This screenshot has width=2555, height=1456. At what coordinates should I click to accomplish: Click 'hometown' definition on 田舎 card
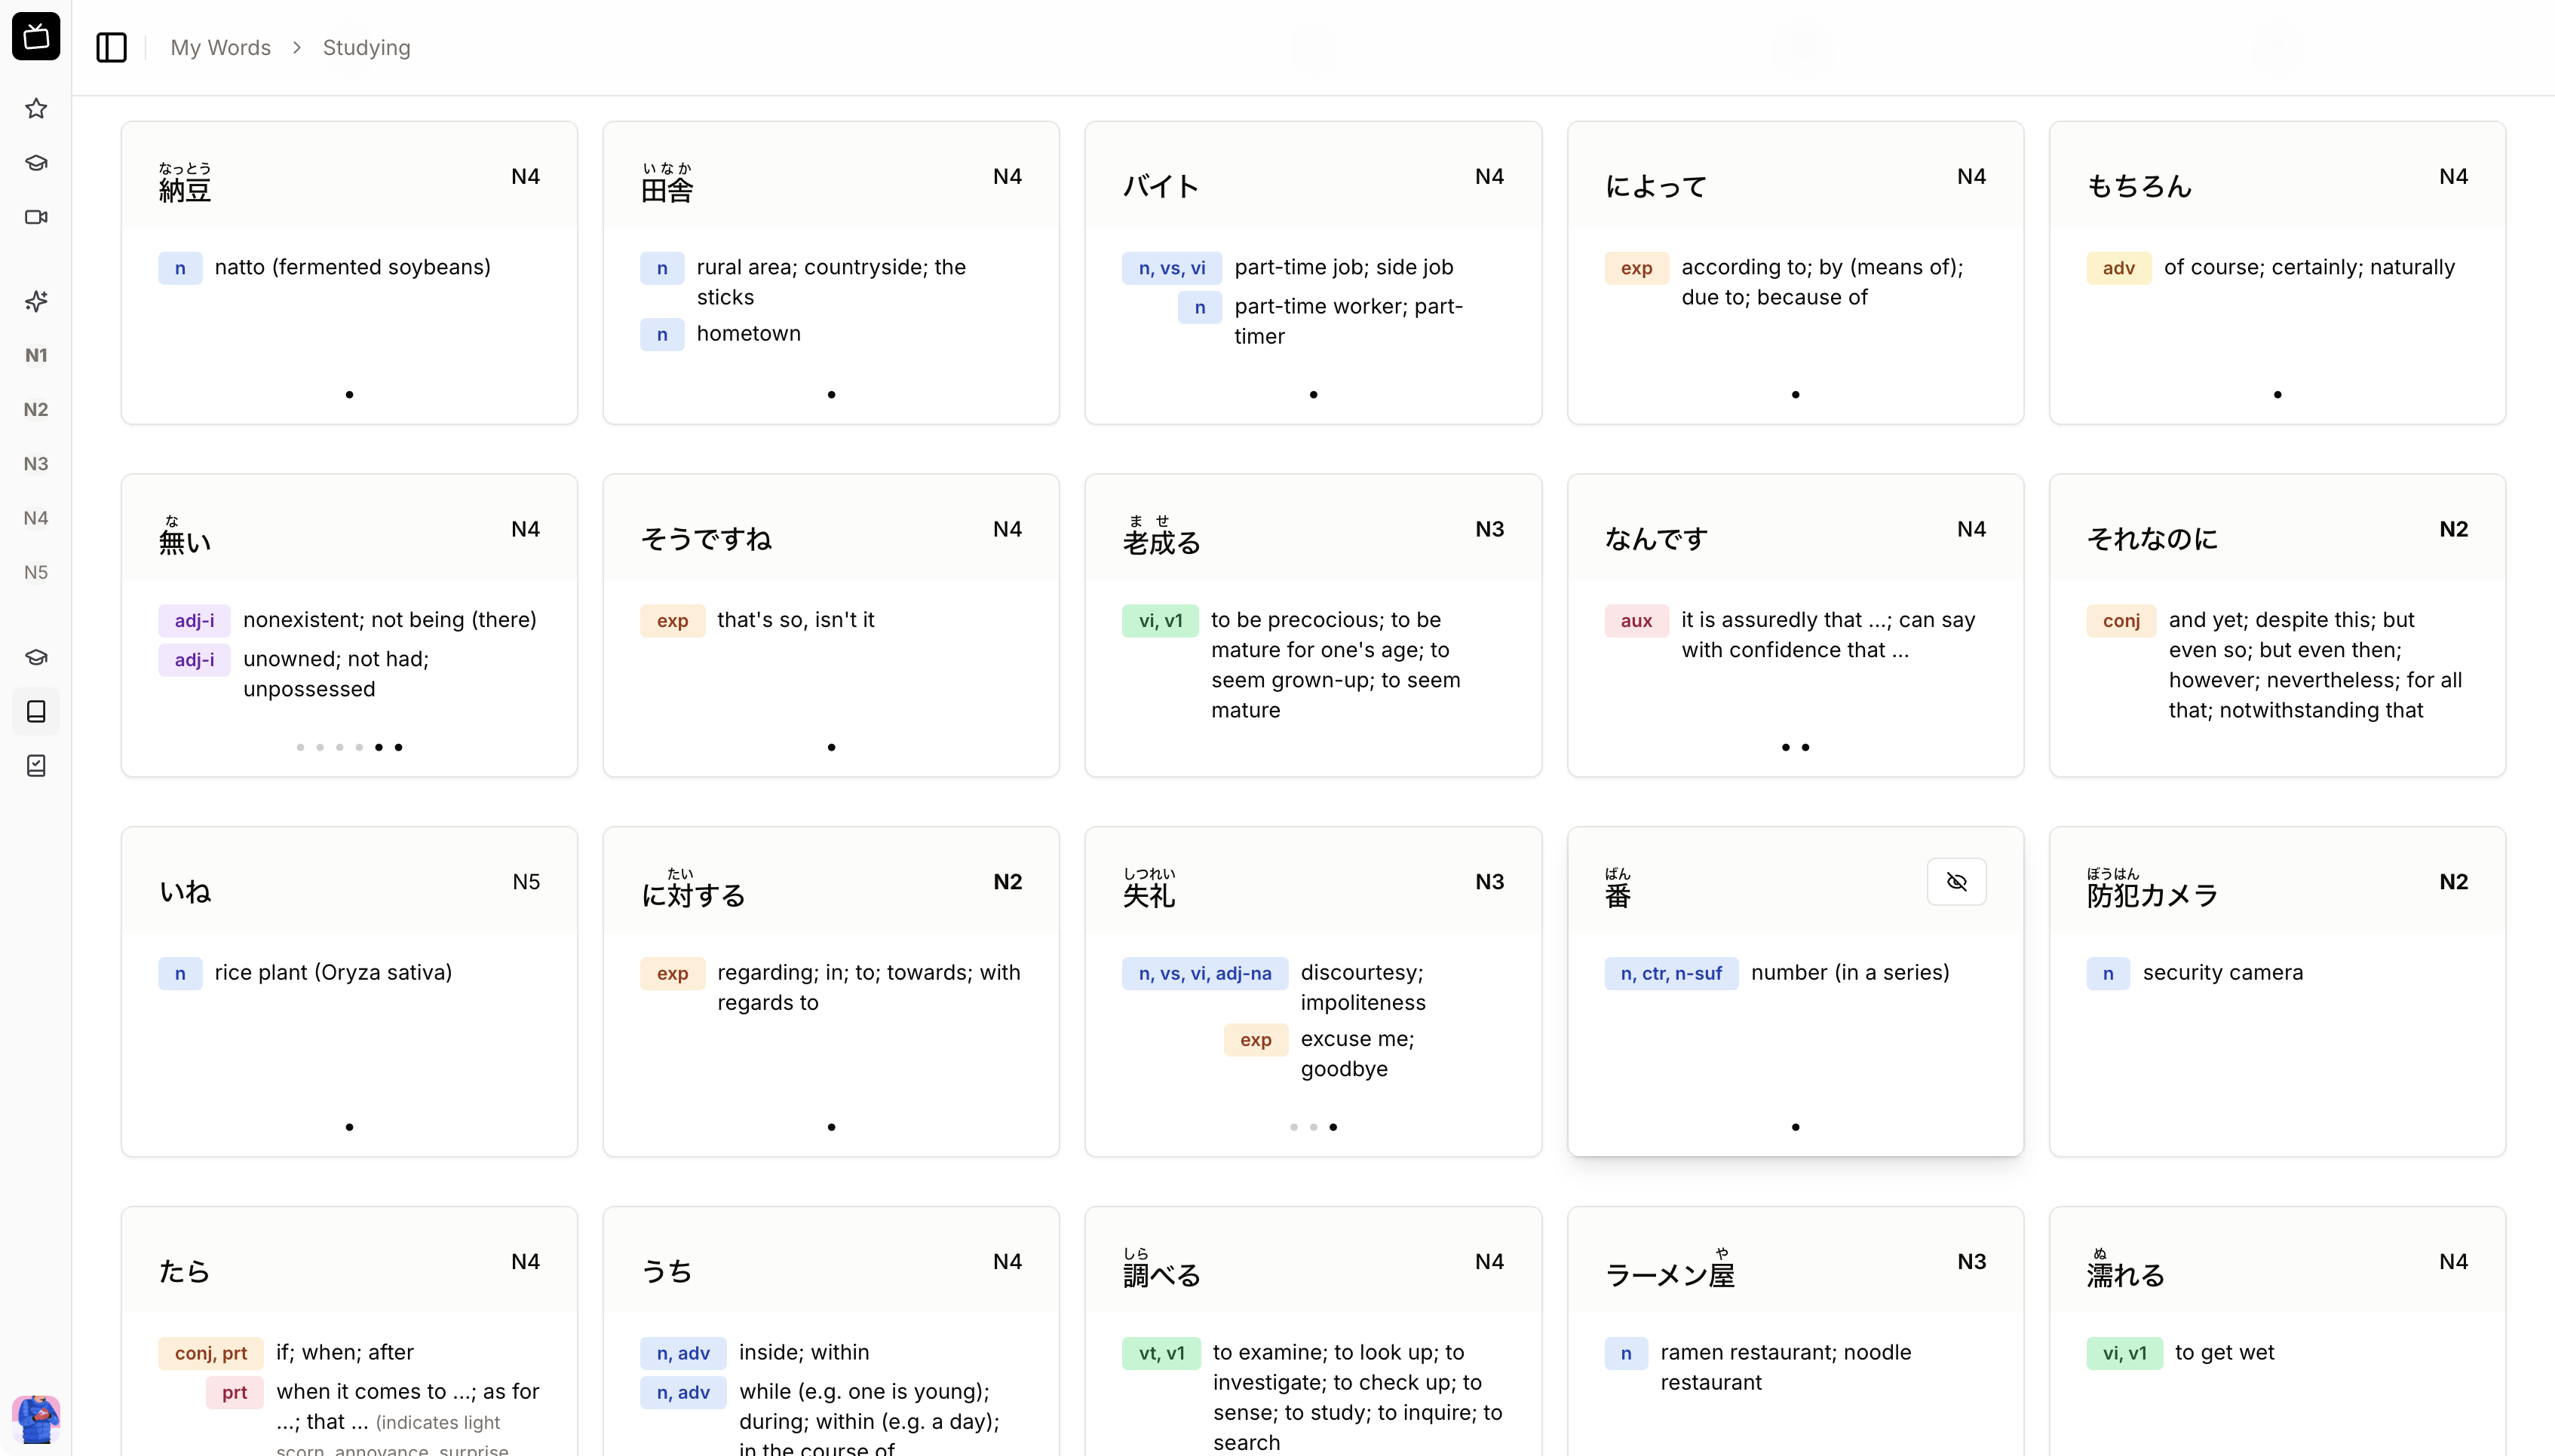[748, 333]
